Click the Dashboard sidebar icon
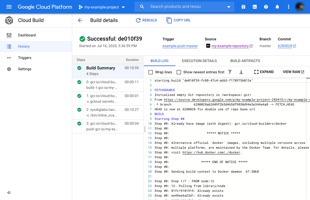 [x=9, y=35]
